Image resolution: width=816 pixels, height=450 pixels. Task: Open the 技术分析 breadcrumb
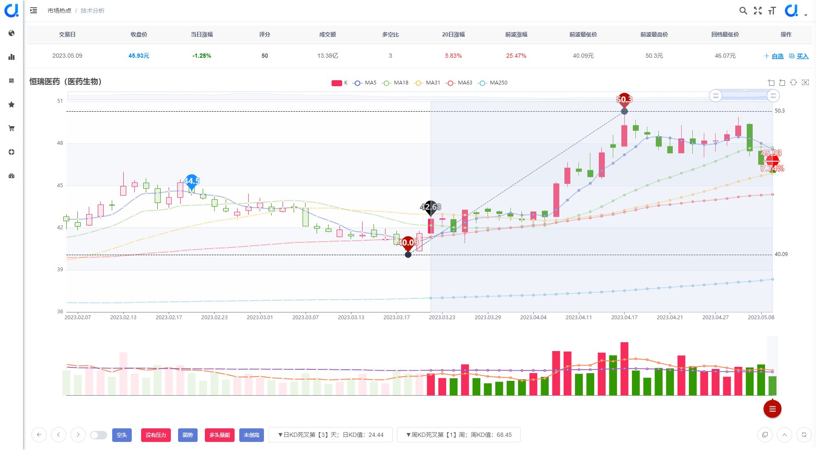(93, 11)
